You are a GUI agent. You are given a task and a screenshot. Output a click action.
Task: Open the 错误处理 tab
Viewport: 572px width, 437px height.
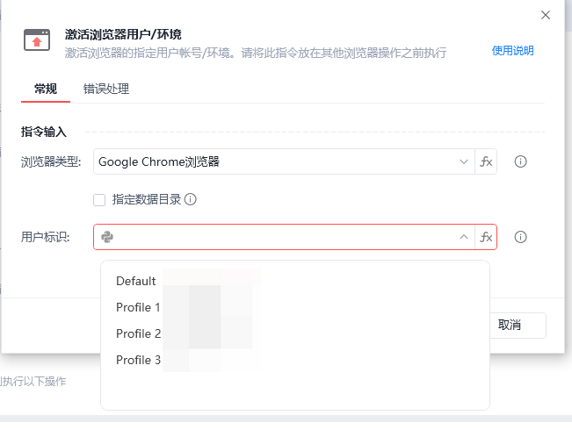pos(106,89)
